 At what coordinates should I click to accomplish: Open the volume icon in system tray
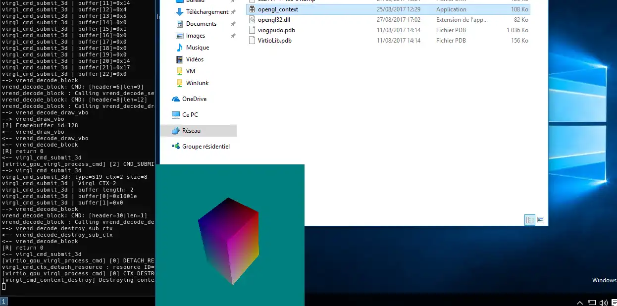point(604,303)
